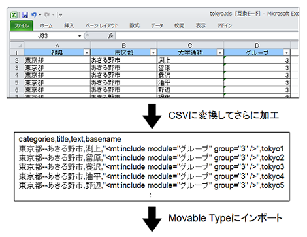Select column C header
The width and height of the screenshot is (307, 237).
coord(190,45)
